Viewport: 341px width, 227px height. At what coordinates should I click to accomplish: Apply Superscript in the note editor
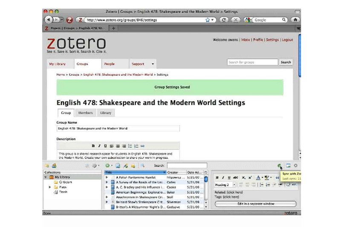250,178
